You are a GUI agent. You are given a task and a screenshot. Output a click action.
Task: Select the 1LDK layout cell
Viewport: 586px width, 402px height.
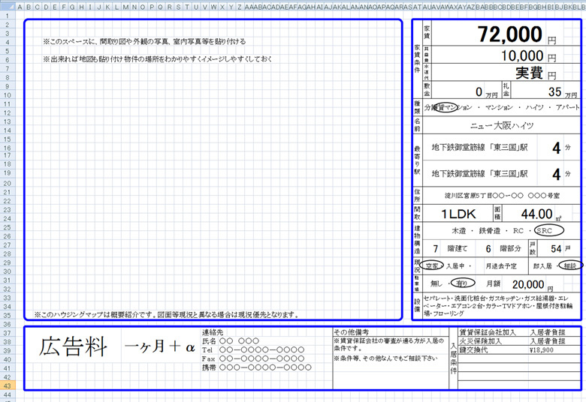[458, 214]
